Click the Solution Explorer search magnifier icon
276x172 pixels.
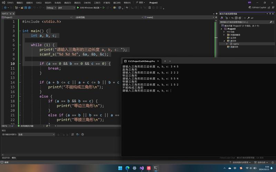tap(271, 22)
